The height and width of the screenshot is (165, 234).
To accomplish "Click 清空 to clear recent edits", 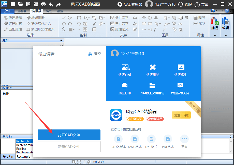I will pyautogui.click(x=95, y=54).
